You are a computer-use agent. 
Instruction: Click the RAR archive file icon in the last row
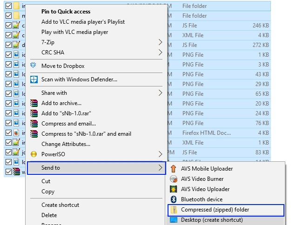16,172
